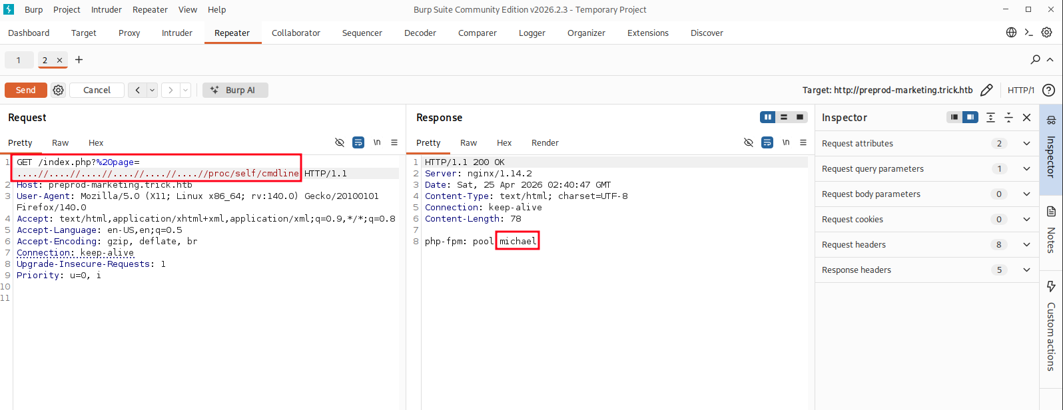Screen dimensions: 1063x410
Task: Switch to the Extensions tool tab
Action: (x=648, y=33)
